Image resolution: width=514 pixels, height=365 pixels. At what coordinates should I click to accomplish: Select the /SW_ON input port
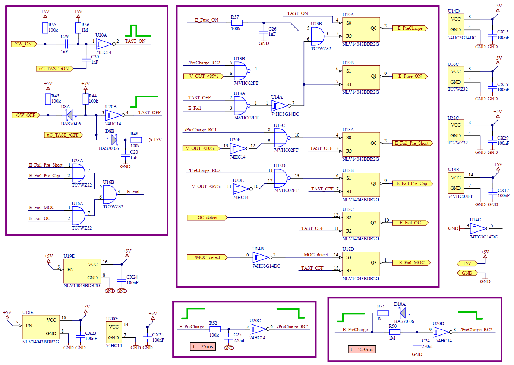coord(24,44)
